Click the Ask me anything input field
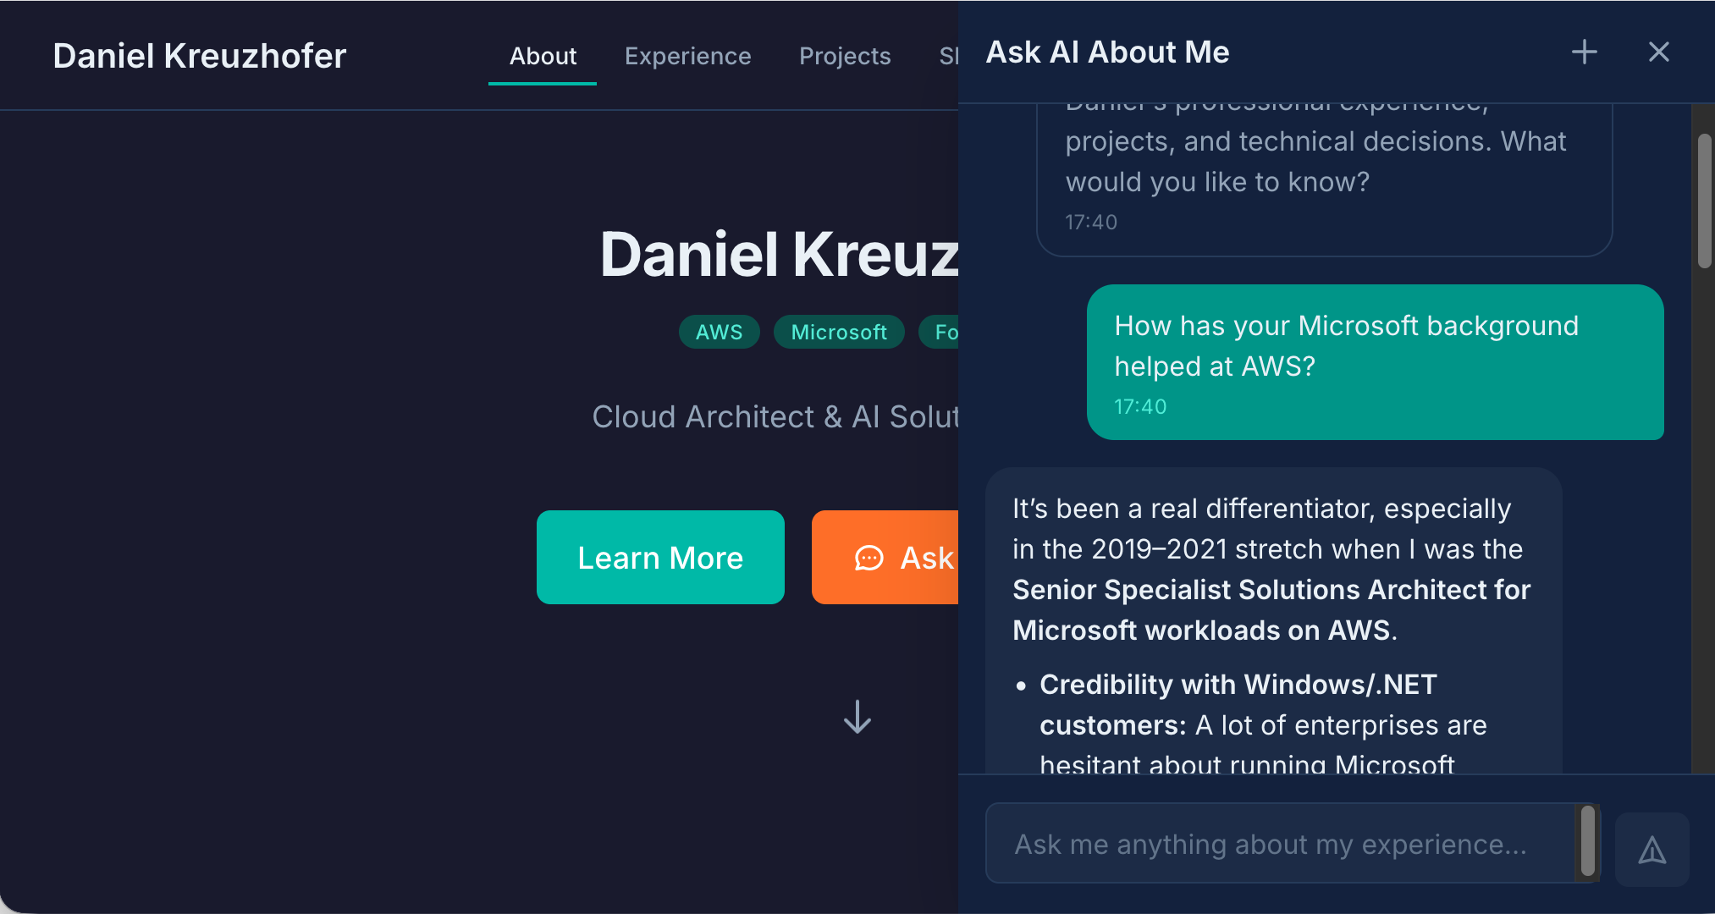Screen dimensions: 1715x914 point(1270,844)
